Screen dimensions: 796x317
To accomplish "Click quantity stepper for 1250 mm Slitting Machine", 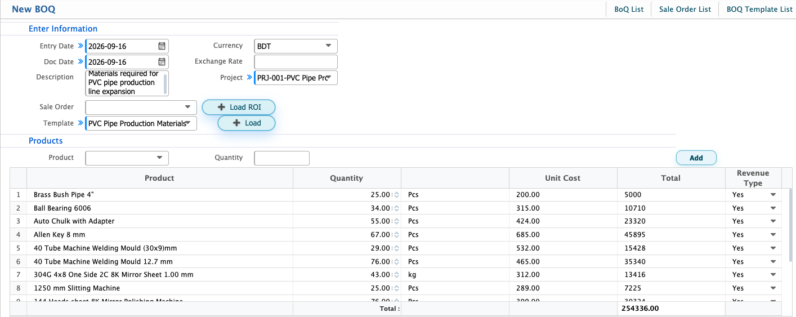I will coord(396,288).
